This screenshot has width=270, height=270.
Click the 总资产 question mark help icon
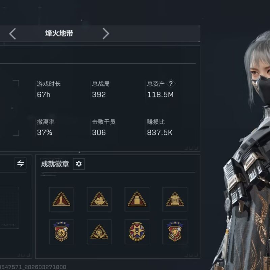pos(171,84)
